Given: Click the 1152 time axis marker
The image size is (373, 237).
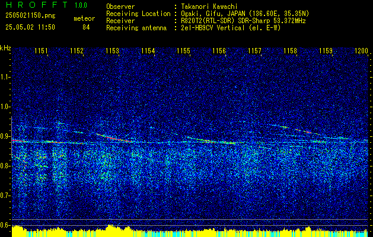Looking at the screenshot, I should point(77,51).
